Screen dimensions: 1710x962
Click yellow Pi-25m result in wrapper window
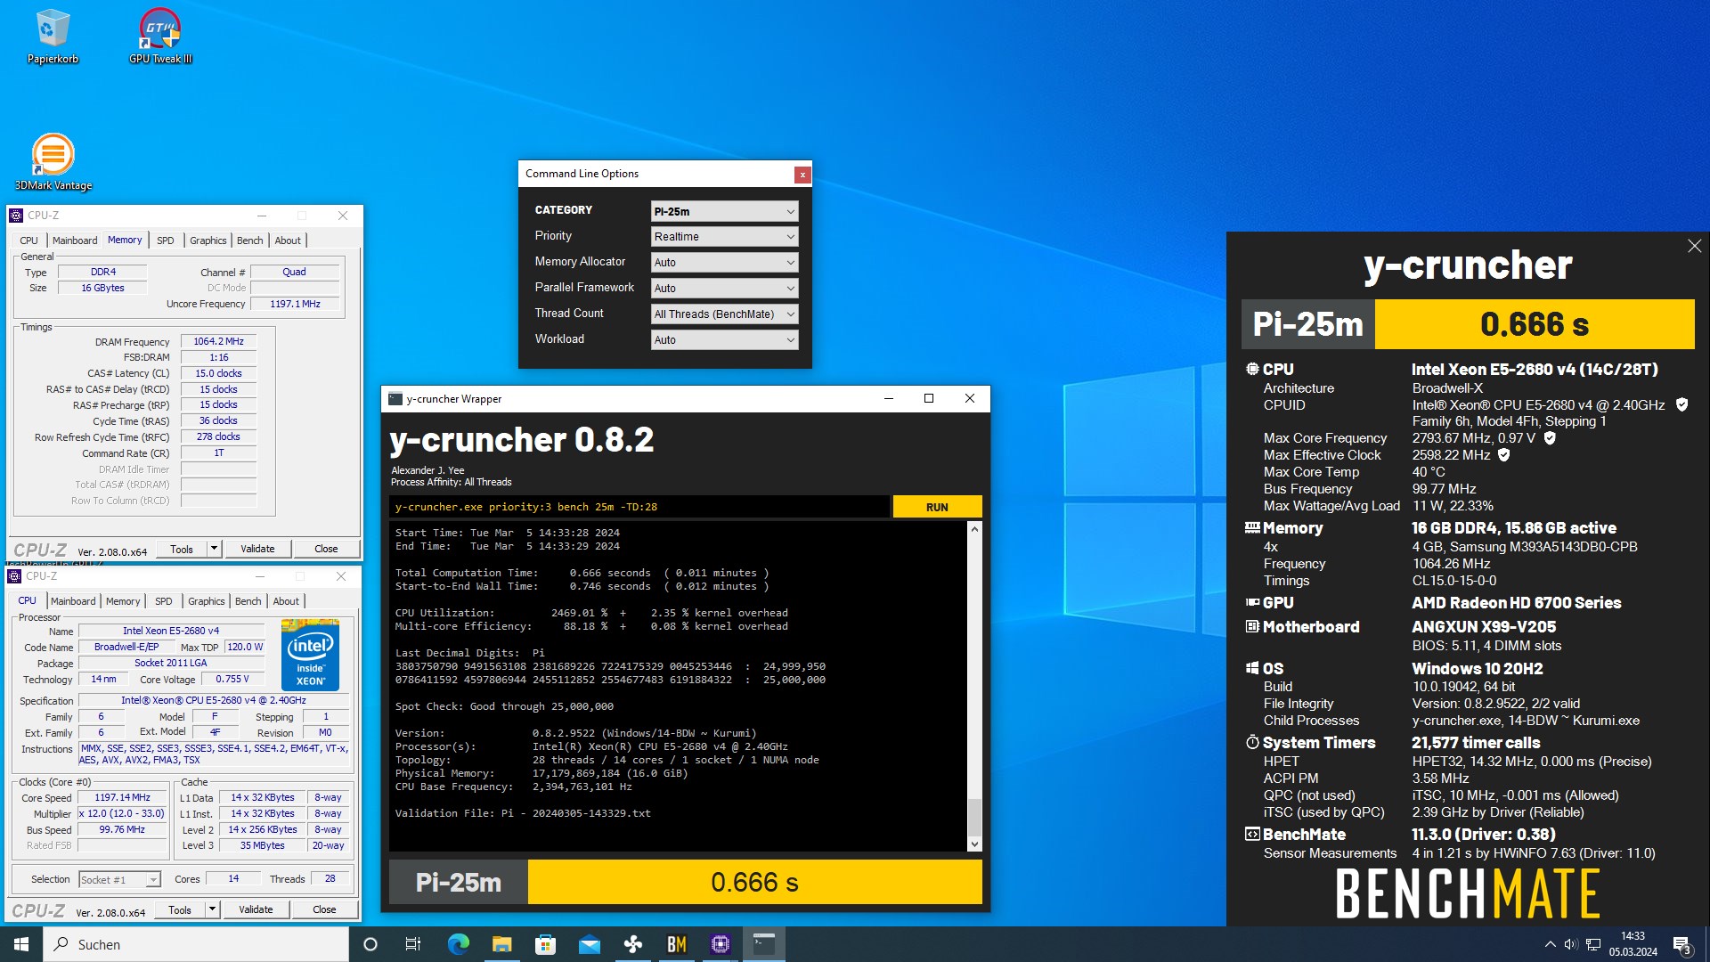[x=754, y=882]
